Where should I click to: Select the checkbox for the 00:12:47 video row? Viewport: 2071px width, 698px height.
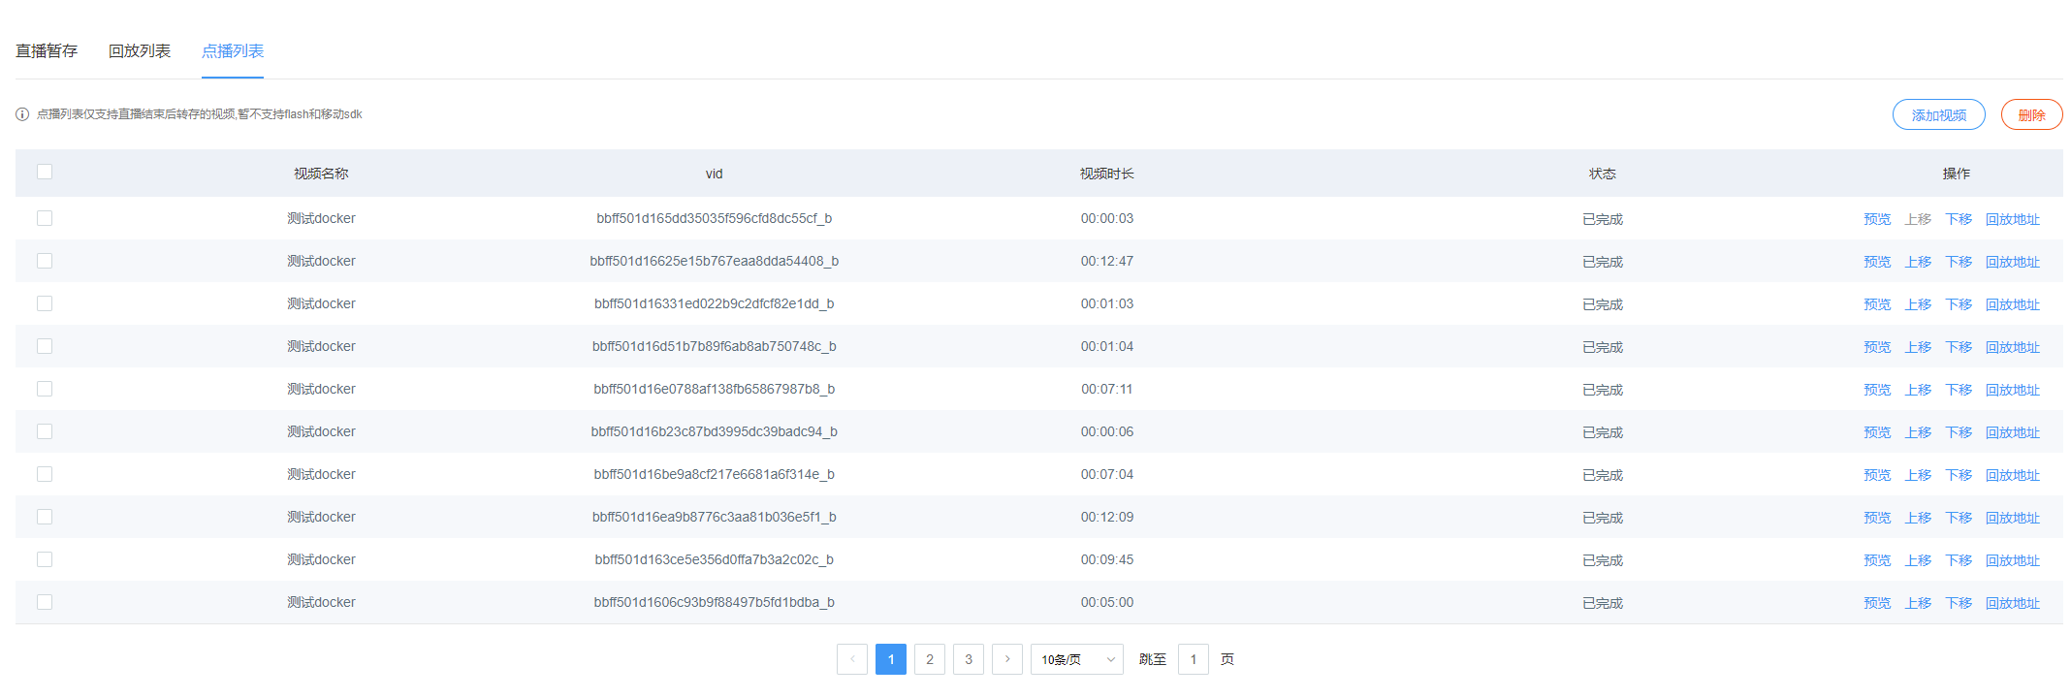pyautogui.click(x=45, y=261)
